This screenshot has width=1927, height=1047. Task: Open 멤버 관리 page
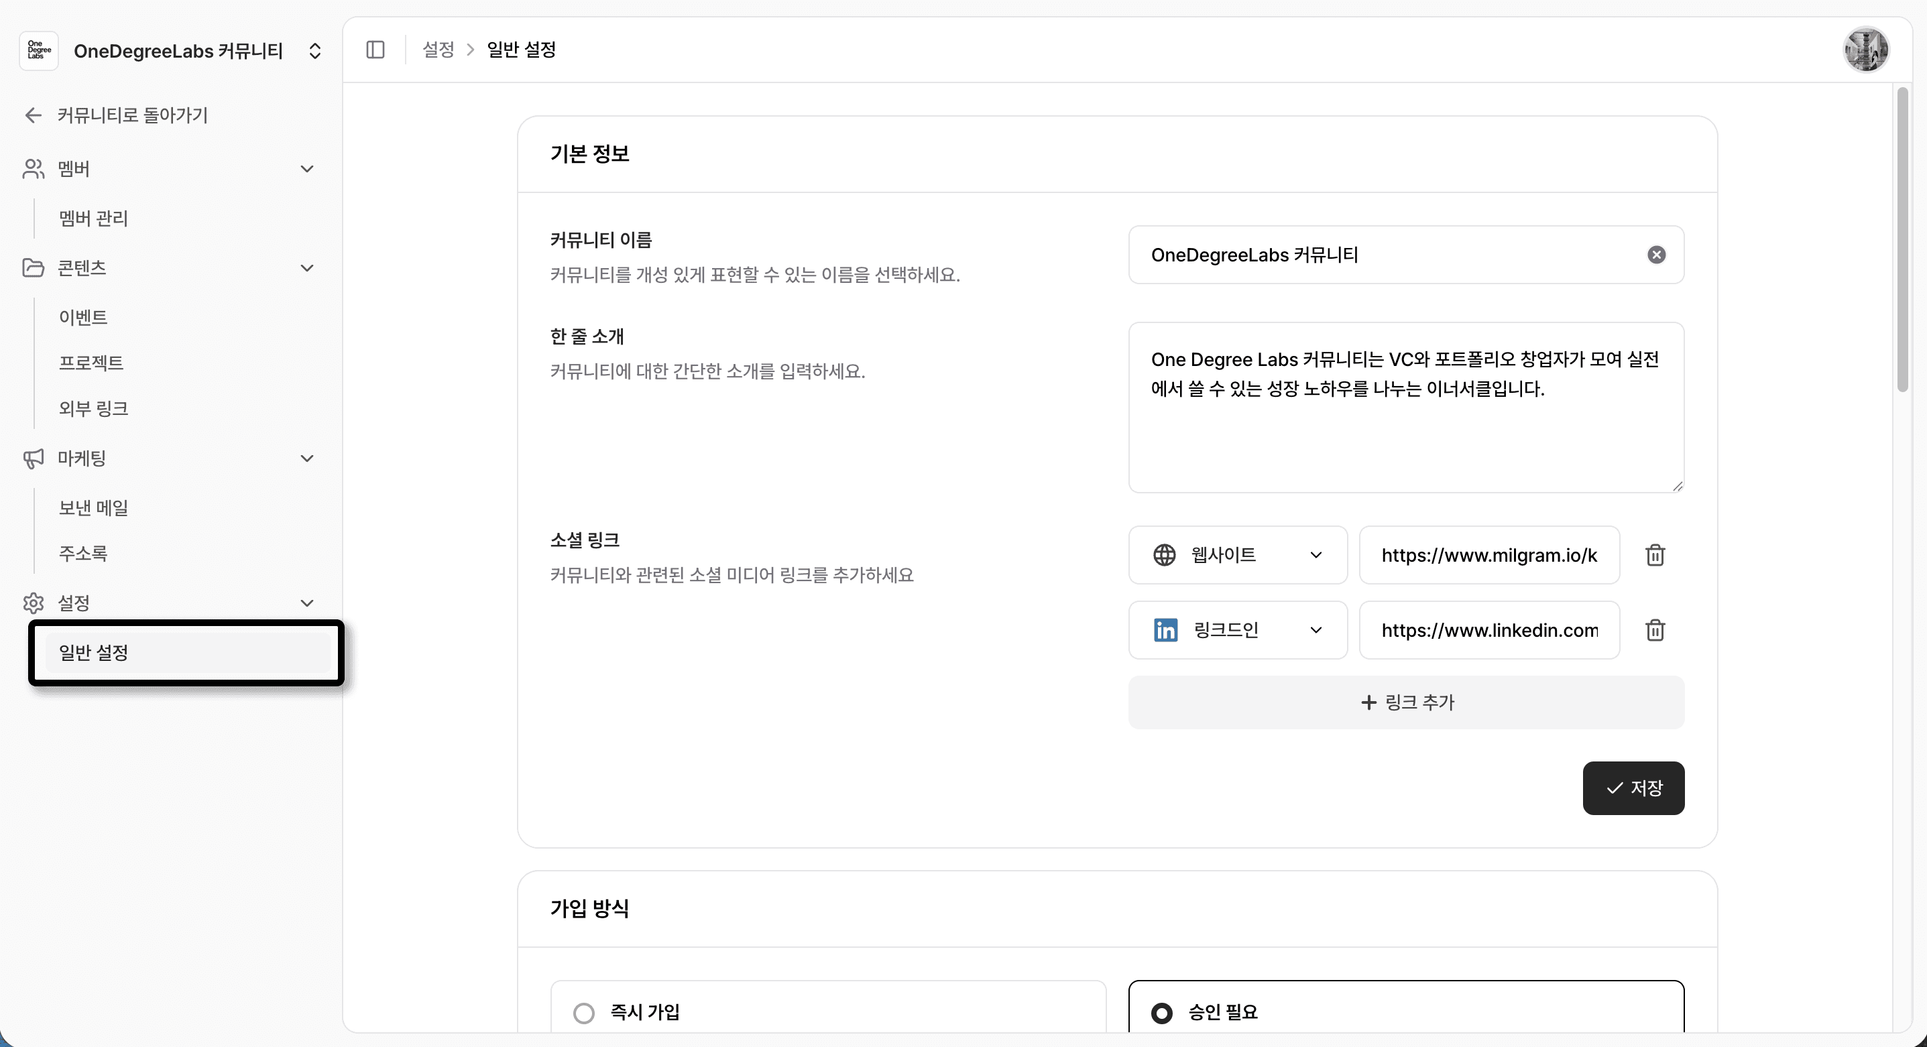coord(93,219)
